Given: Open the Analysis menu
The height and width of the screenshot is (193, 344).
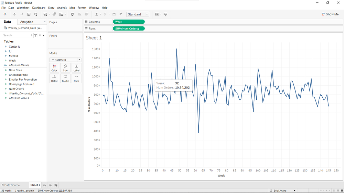Looking at the screenshot, I should pyautogui.click(x=62, y=8).
